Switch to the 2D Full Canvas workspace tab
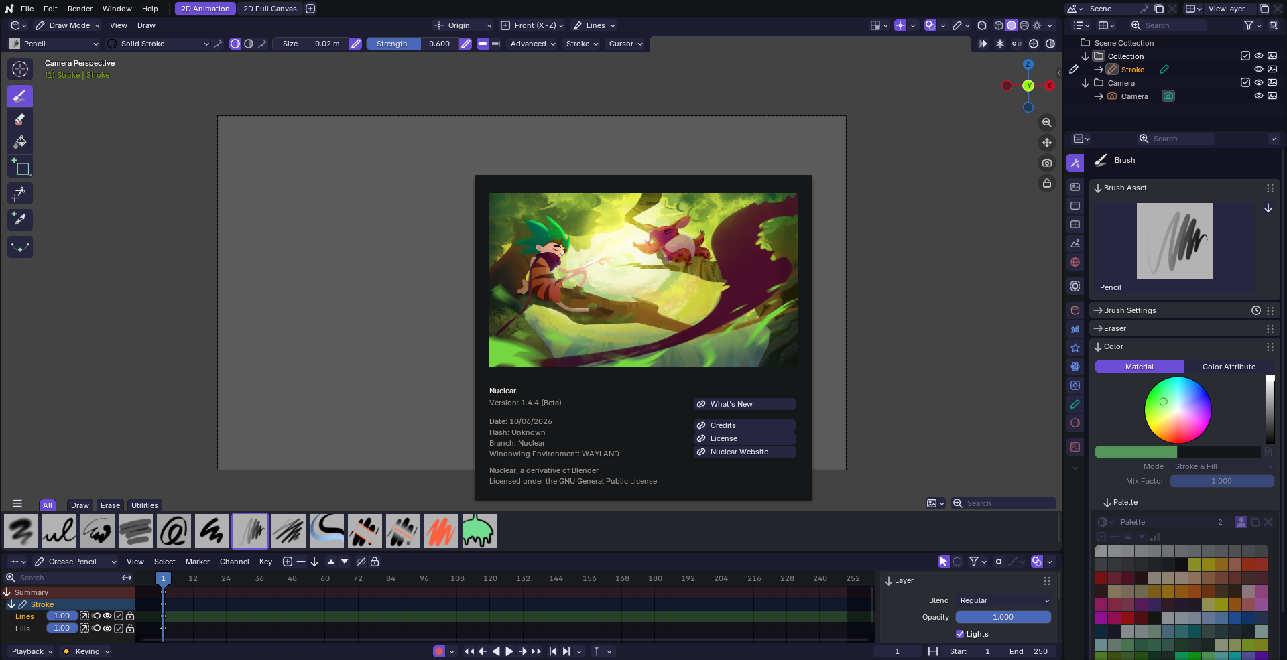1287x660 pixels. [269, 9]
